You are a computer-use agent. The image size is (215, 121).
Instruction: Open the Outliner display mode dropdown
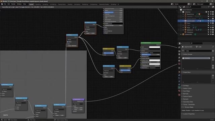[x=184, y=7]
